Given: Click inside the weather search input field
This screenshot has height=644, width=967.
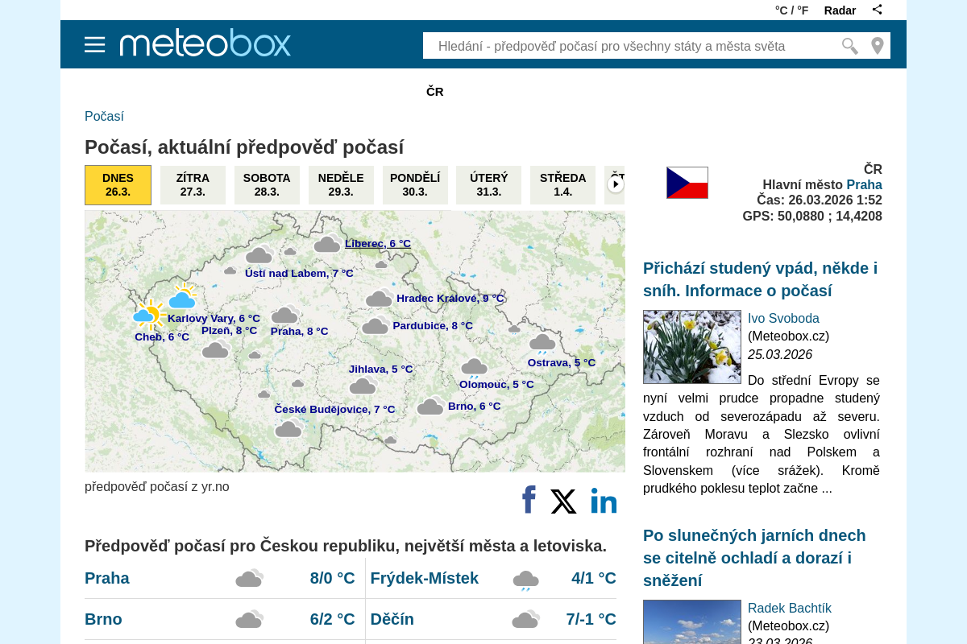Looking at the screenshot, I should (629, 46).
